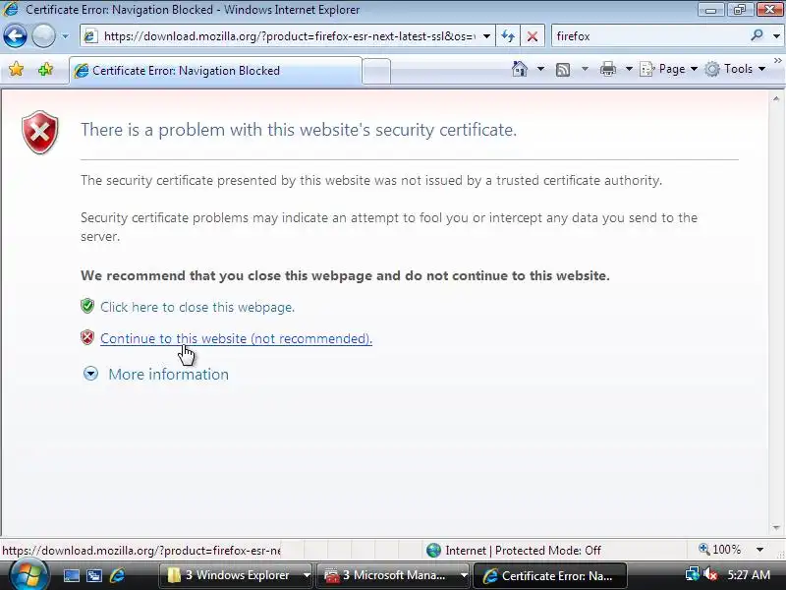Click the vertical scrollbar up arrow
This screenshot has width=786, height=590.
click(776, 99)
